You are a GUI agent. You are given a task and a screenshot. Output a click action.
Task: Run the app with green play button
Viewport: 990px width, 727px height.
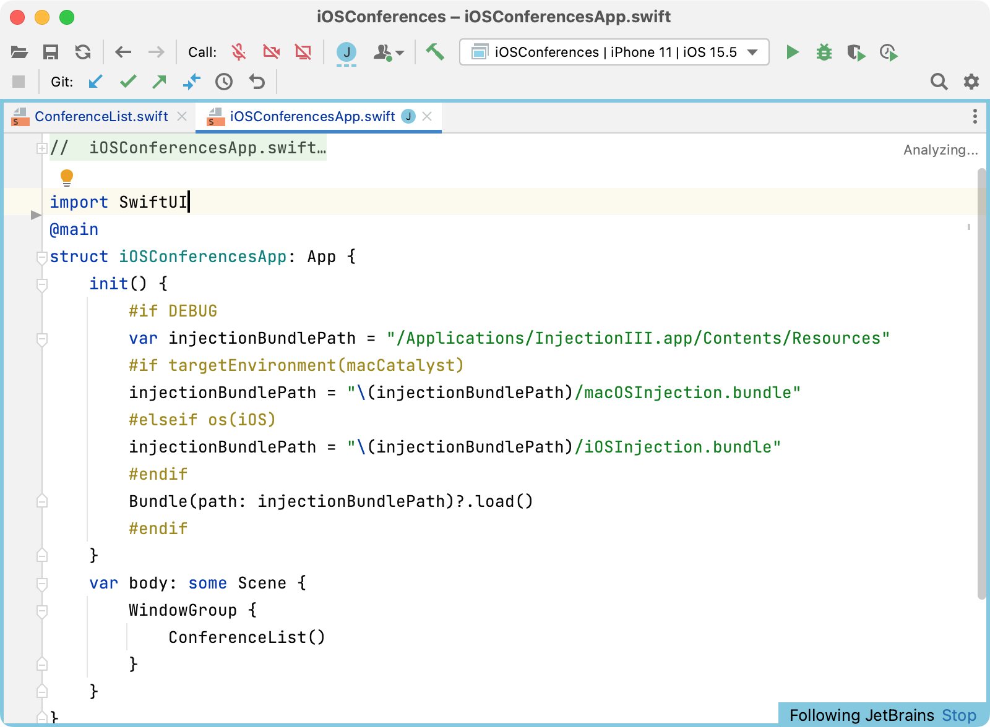point(792,52)
